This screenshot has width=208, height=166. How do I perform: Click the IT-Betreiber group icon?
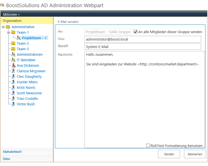pyautogui.click(x=13, y=60)
